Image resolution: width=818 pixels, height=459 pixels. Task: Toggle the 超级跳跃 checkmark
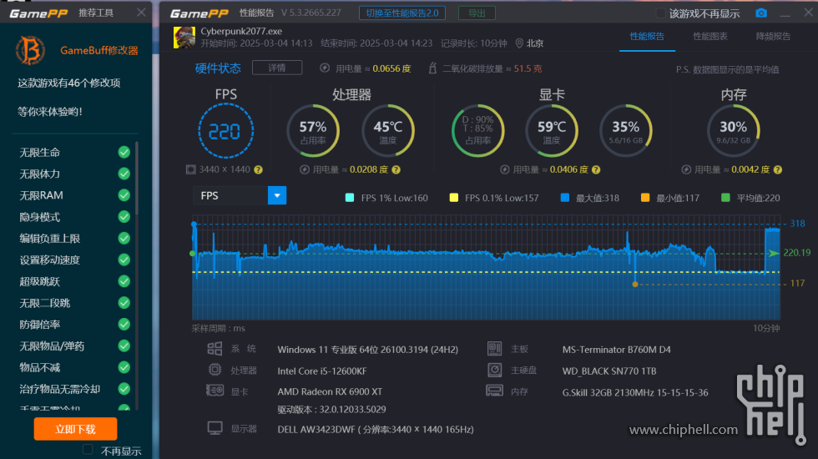[124, 281]
